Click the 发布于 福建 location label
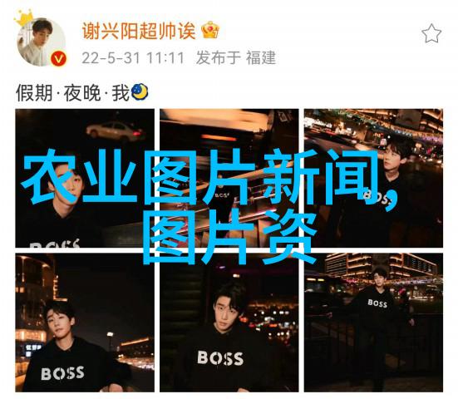 (236, 58)
